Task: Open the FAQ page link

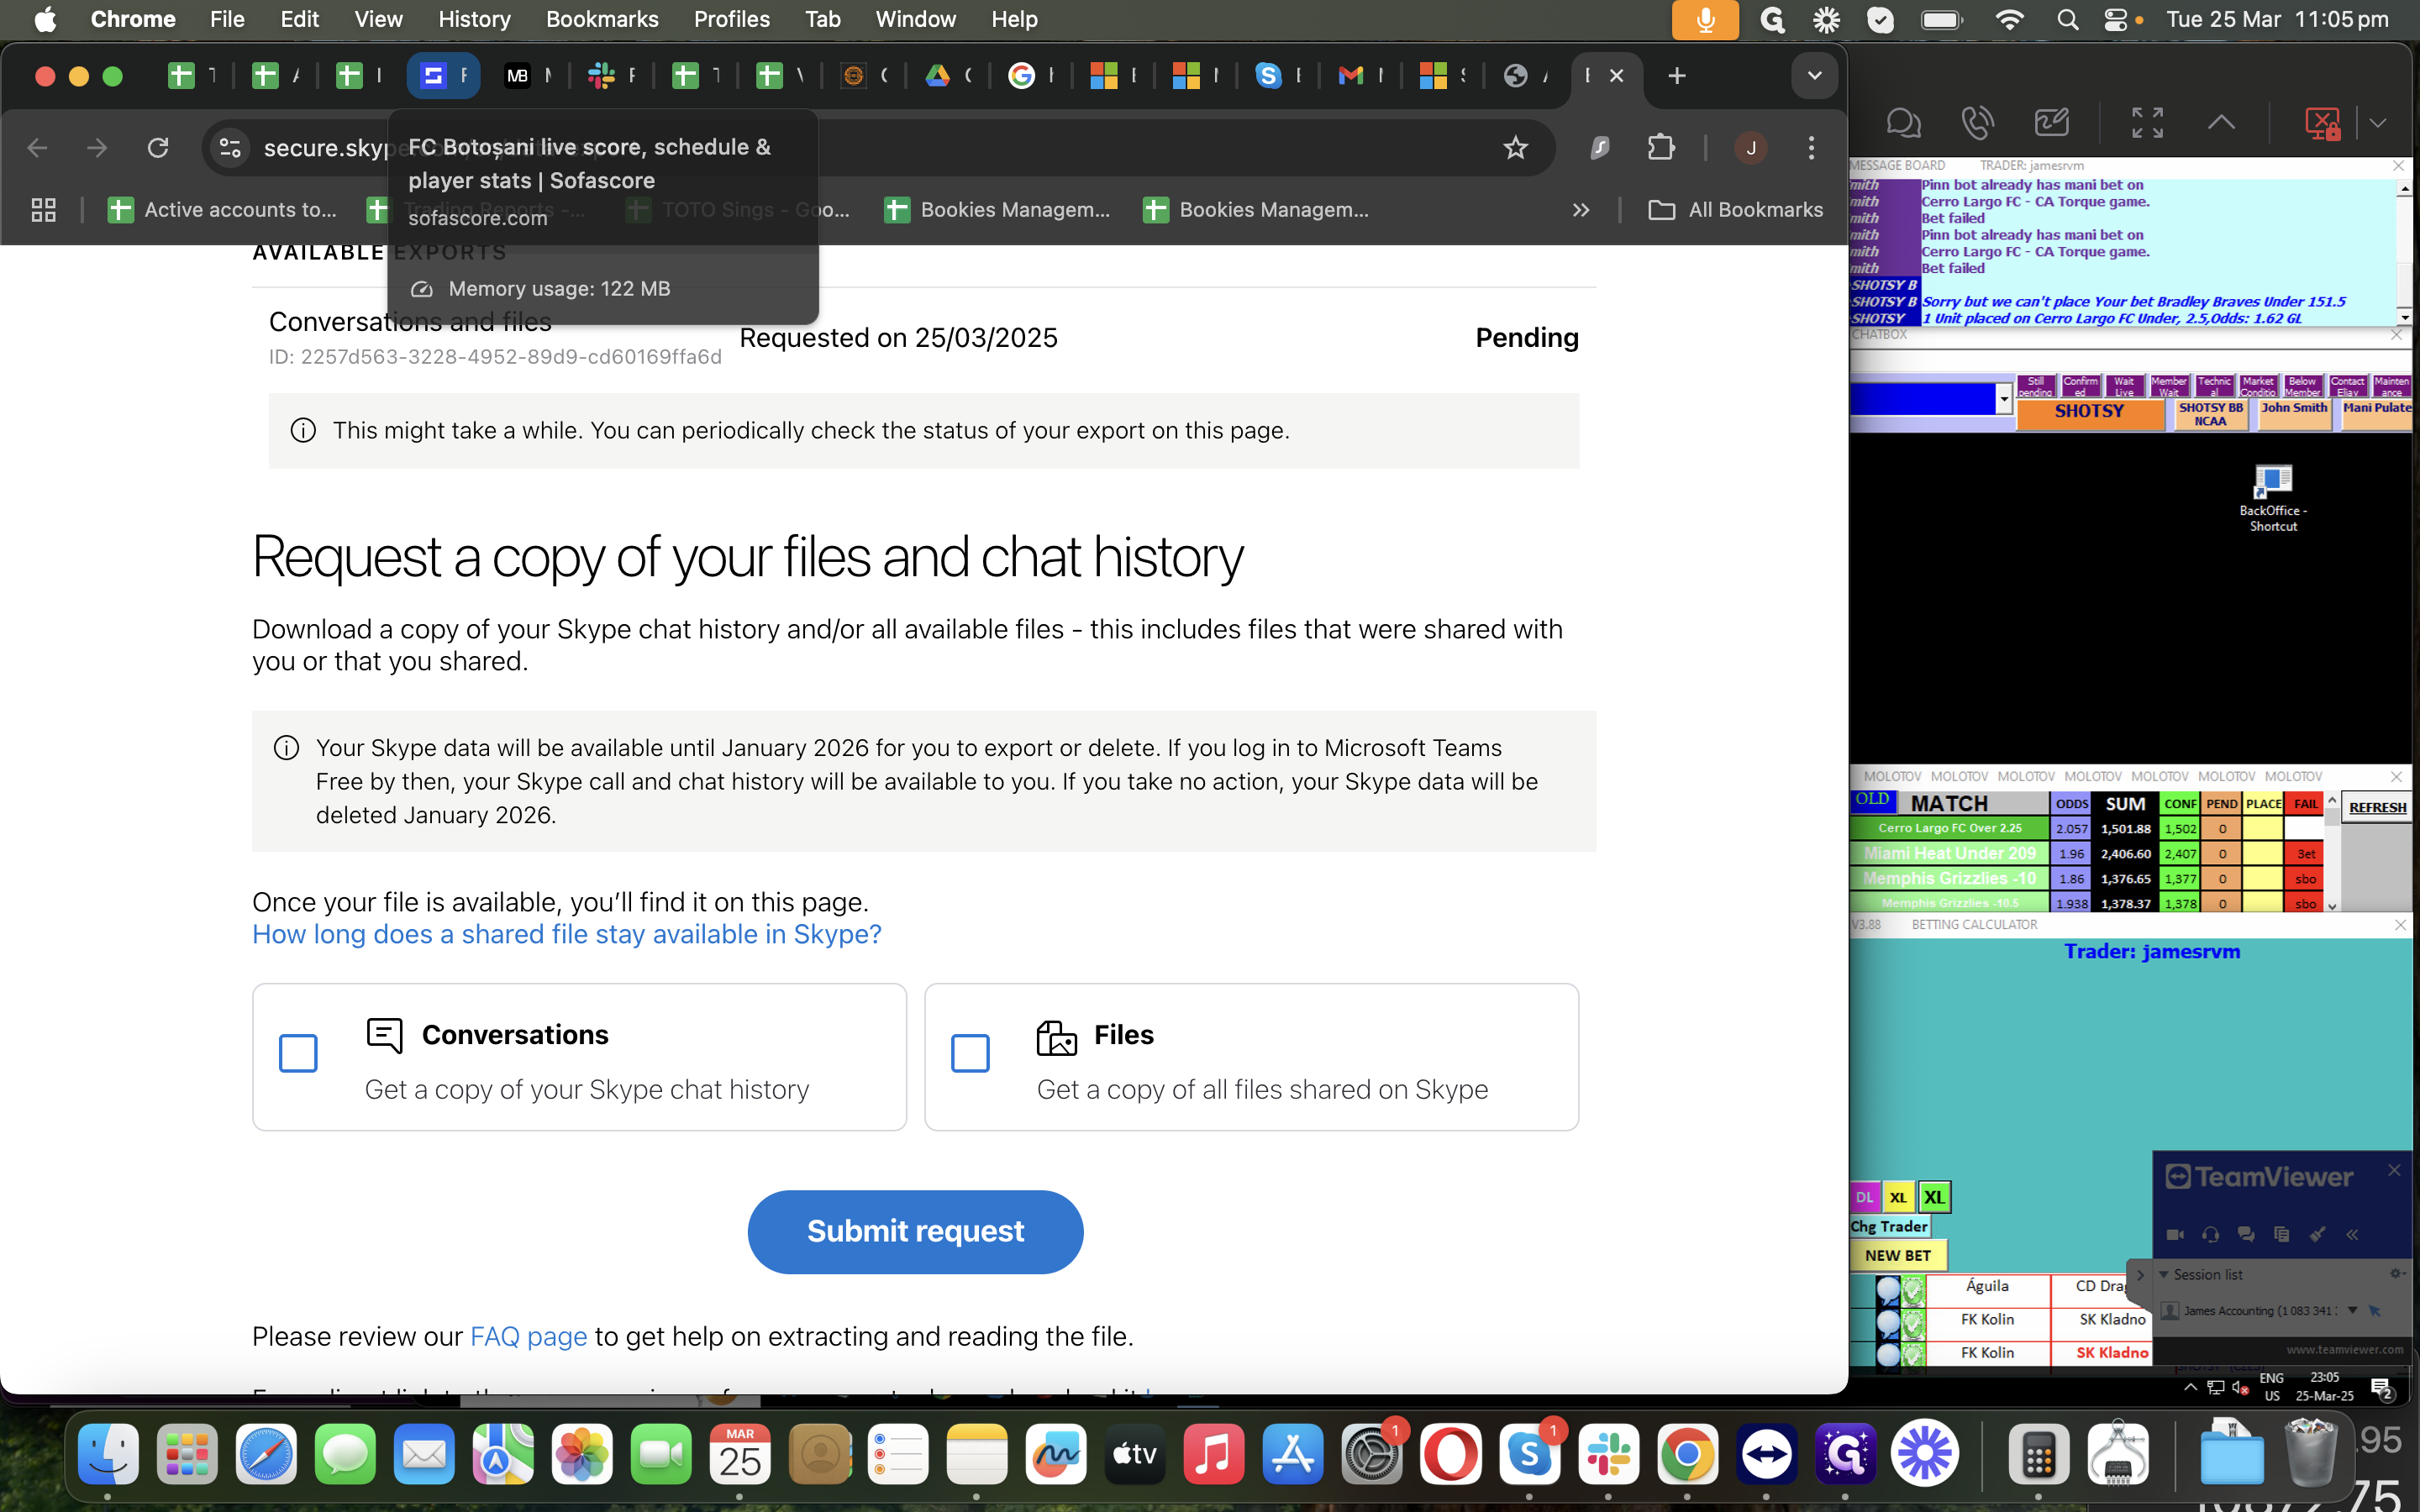Action: [528, 1336]
